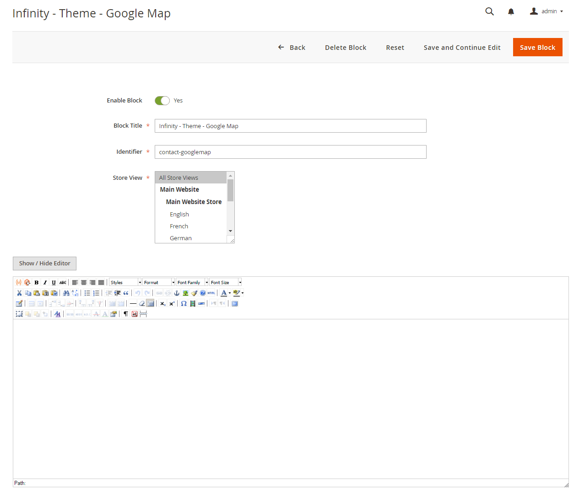Apply the current background highlight color
Image resolution: width=579 pixels, height=490 pixels.
point(236,293)
